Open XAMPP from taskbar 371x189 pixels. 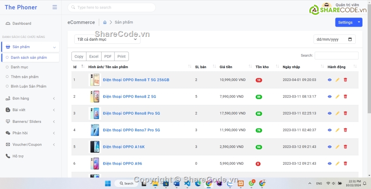pos(241,183)
